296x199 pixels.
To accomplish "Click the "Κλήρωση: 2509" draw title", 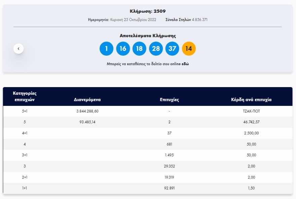I will point(148,11).
